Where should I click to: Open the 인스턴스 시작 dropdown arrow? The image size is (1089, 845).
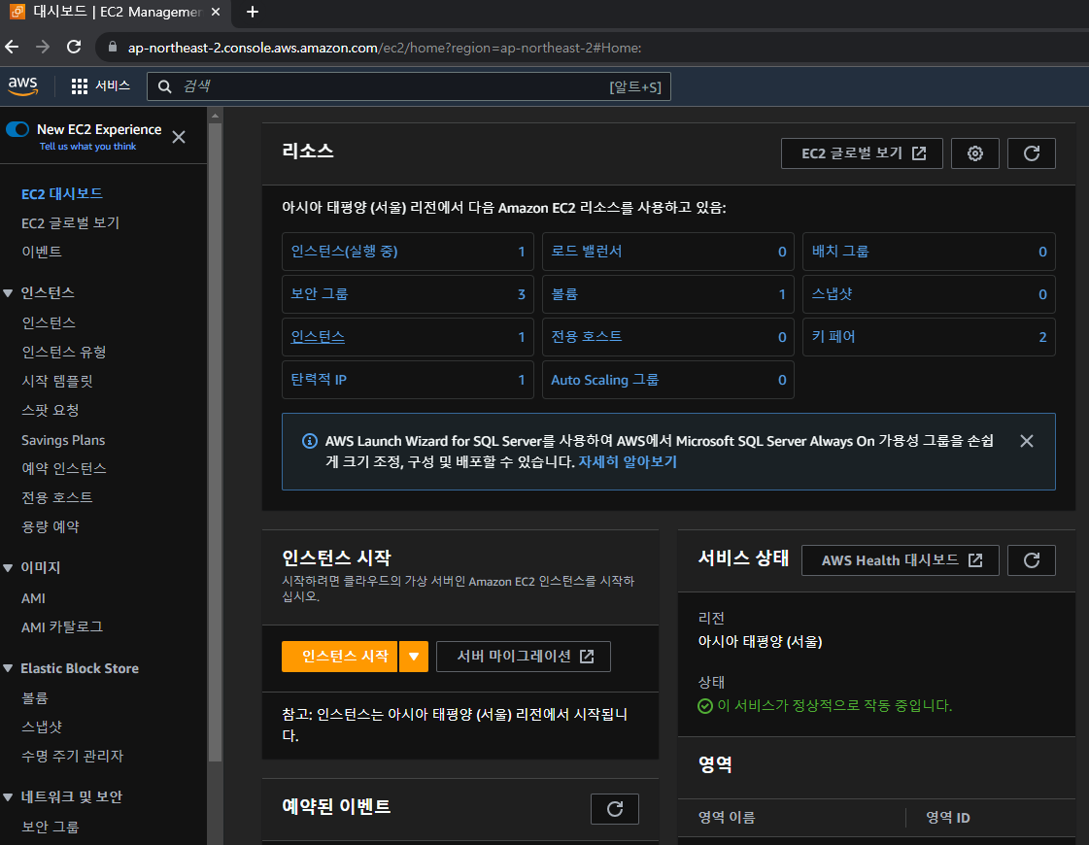[x=414, y=657]
